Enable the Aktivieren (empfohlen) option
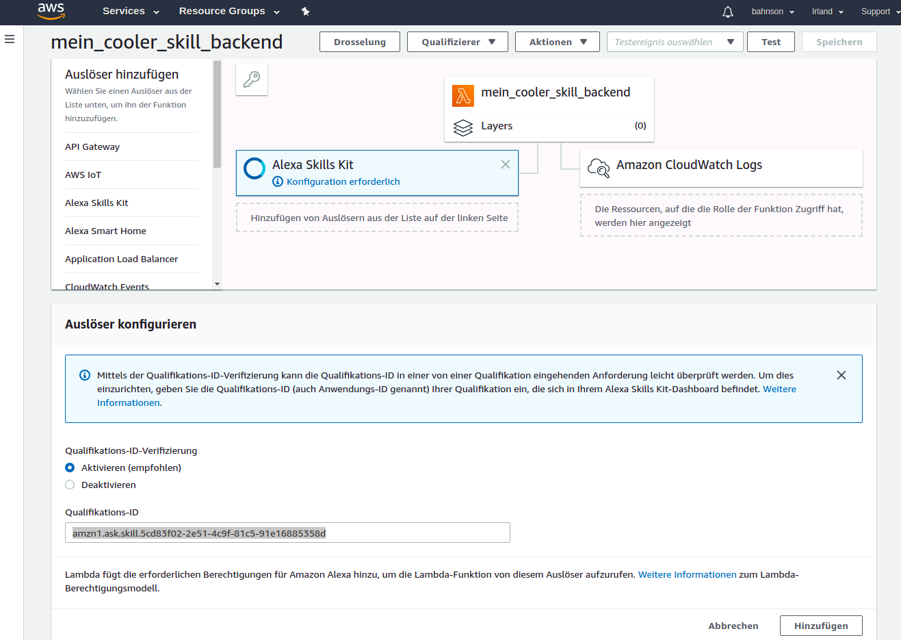 click(x=69, y=468)
